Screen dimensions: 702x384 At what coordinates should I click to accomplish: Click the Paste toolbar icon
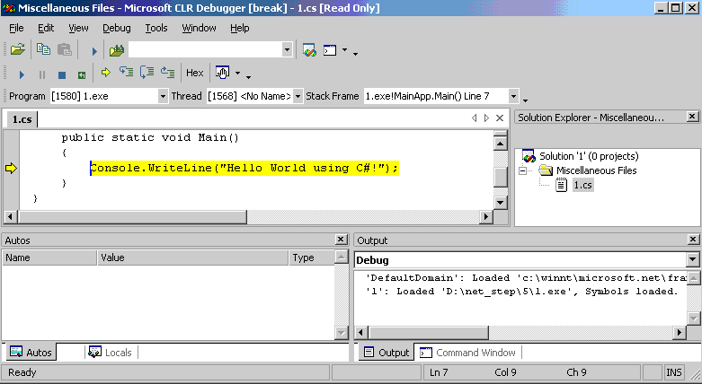point(65,49)
